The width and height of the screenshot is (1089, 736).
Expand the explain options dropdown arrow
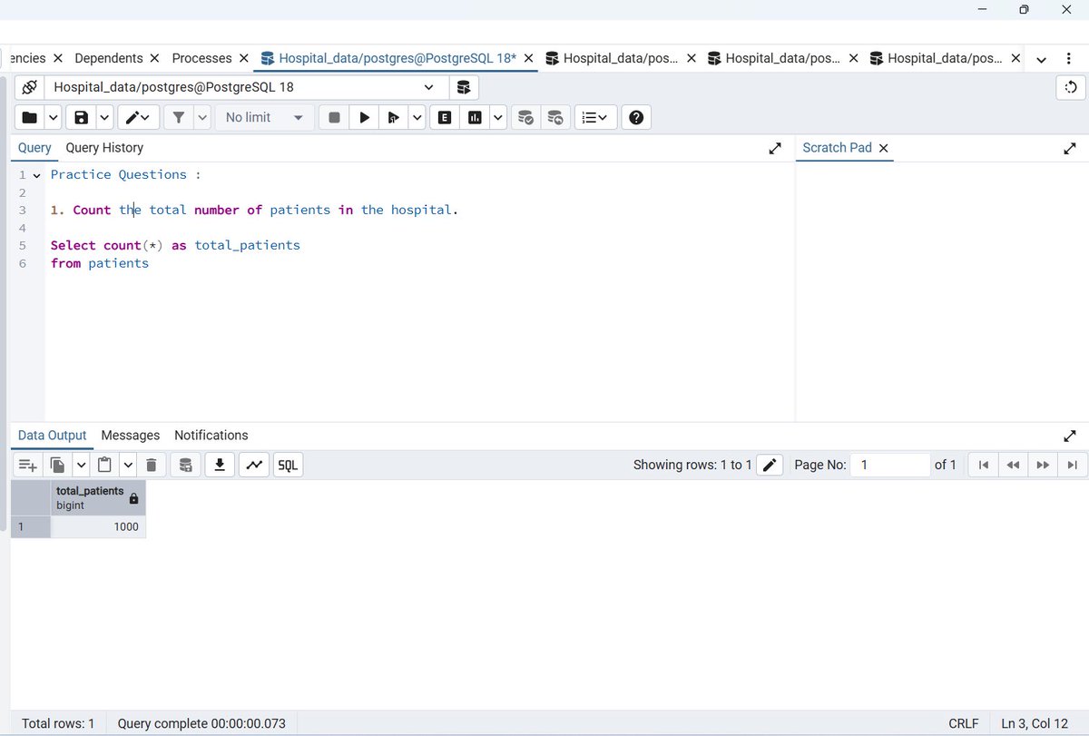498,117
